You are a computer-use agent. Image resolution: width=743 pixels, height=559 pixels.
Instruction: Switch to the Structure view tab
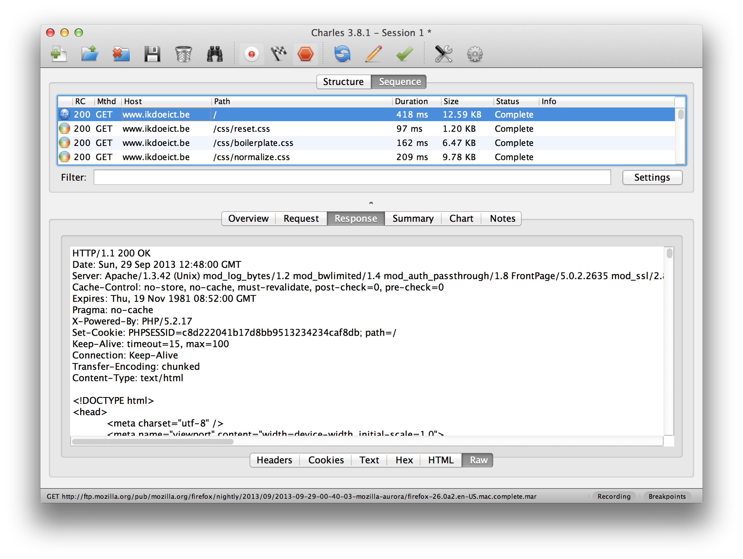click(343, 82)
